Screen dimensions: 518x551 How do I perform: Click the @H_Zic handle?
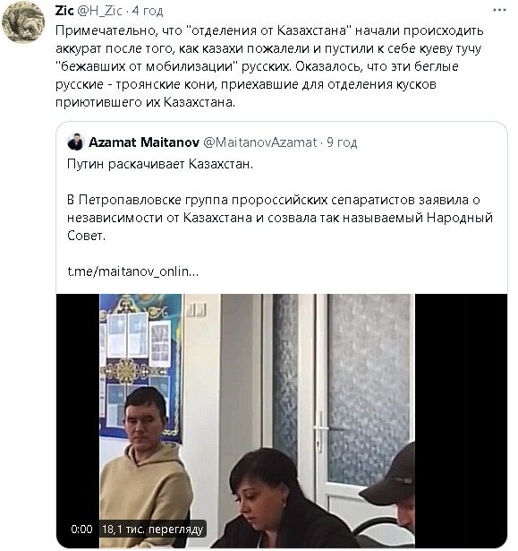tap(99, 11)
